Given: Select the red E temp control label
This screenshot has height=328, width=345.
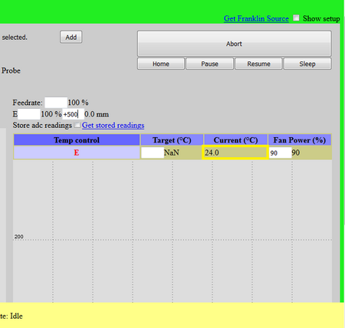Looking at the screenshot, I should 77,153.
